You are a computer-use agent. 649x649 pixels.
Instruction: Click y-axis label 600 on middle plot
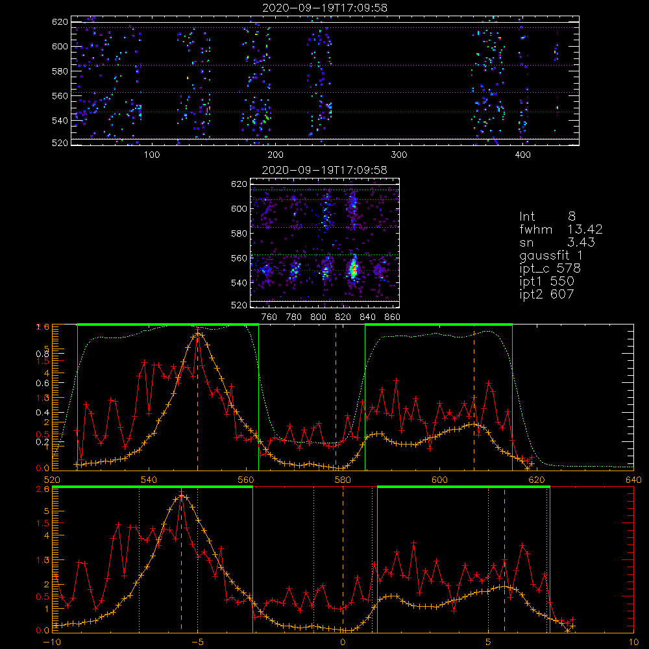click(x=239, y=208)
